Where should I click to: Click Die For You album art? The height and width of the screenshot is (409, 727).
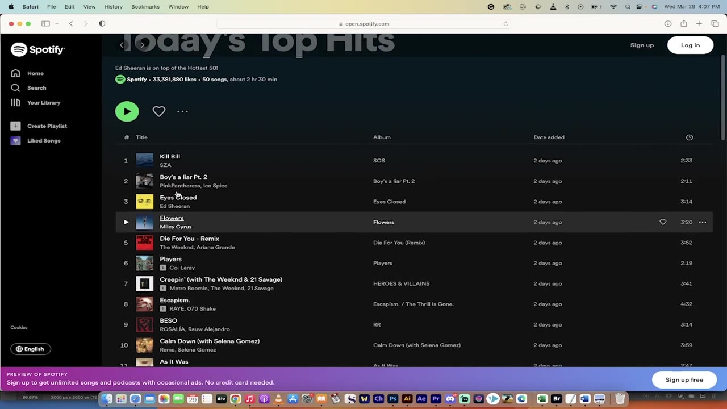(145, 243)
